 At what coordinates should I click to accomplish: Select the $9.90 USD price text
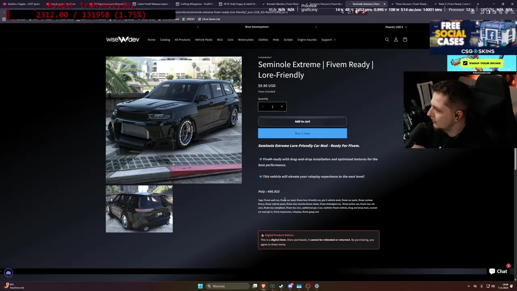(x=267, y=86)
